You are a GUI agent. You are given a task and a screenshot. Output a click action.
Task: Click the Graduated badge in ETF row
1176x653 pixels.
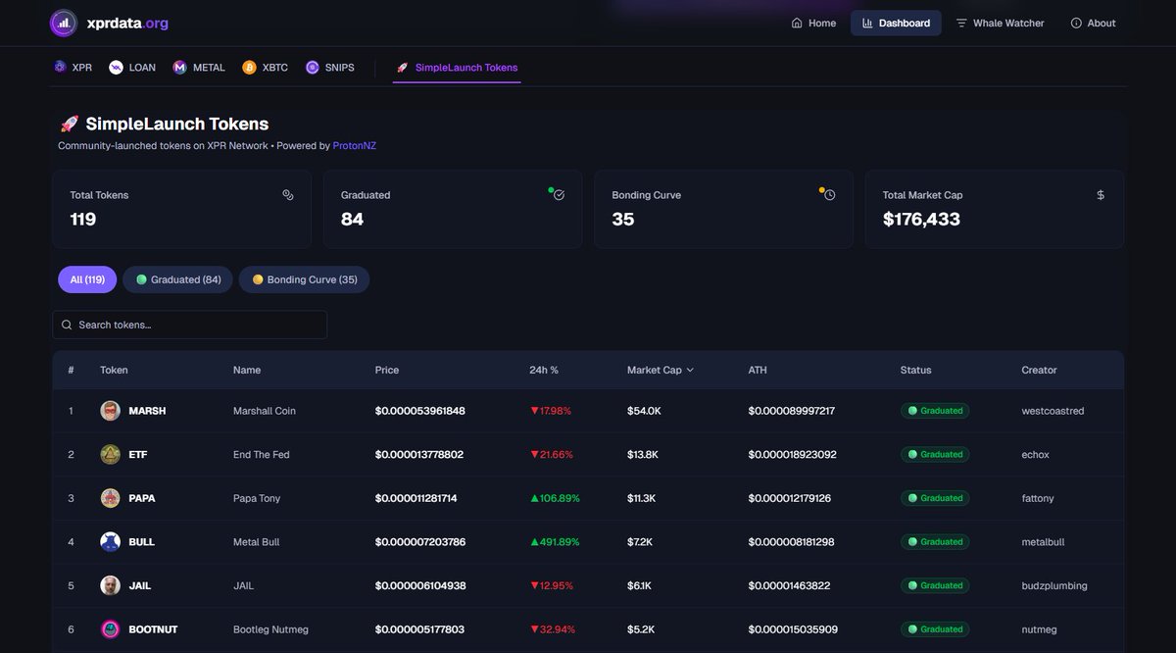935,454
